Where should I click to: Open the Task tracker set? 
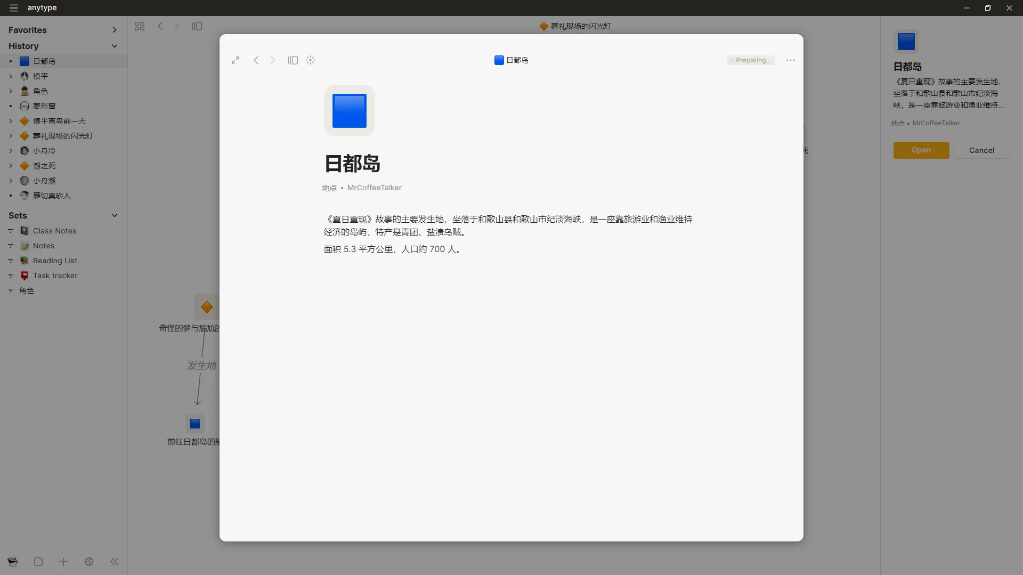(x=55, y=276)
